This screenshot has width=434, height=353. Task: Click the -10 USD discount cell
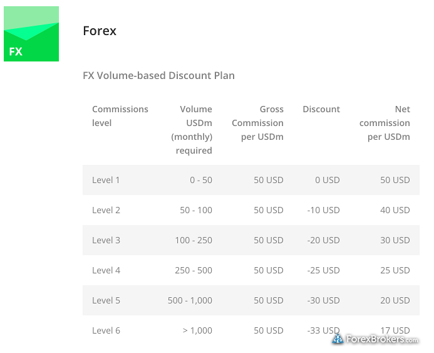[x=323, y=210]
